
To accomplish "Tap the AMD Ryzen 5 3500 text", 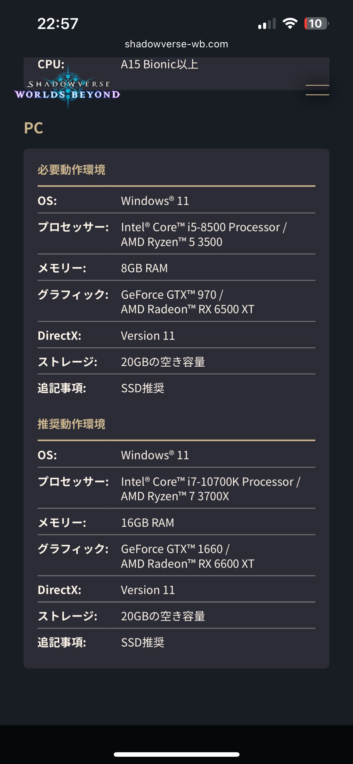I will click(x=172, y=242).
